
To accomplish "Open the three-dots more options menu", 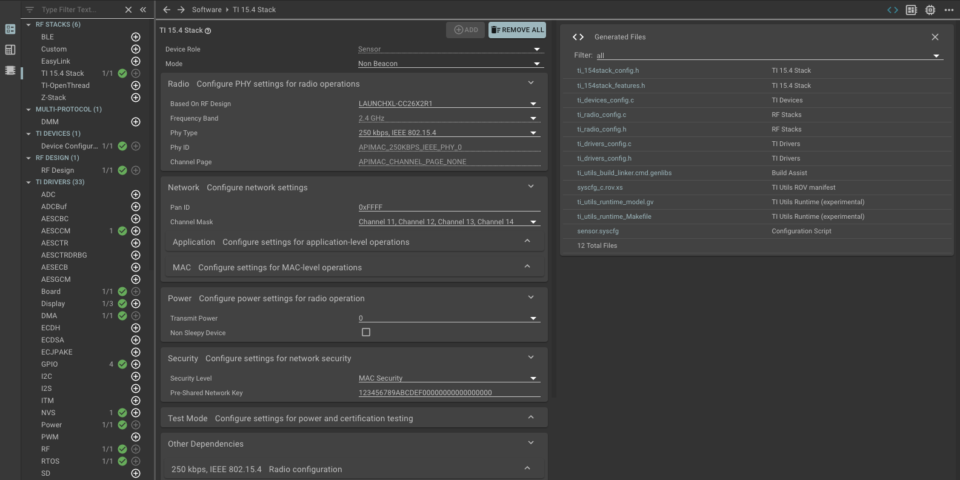I will (x=949, y=10).
